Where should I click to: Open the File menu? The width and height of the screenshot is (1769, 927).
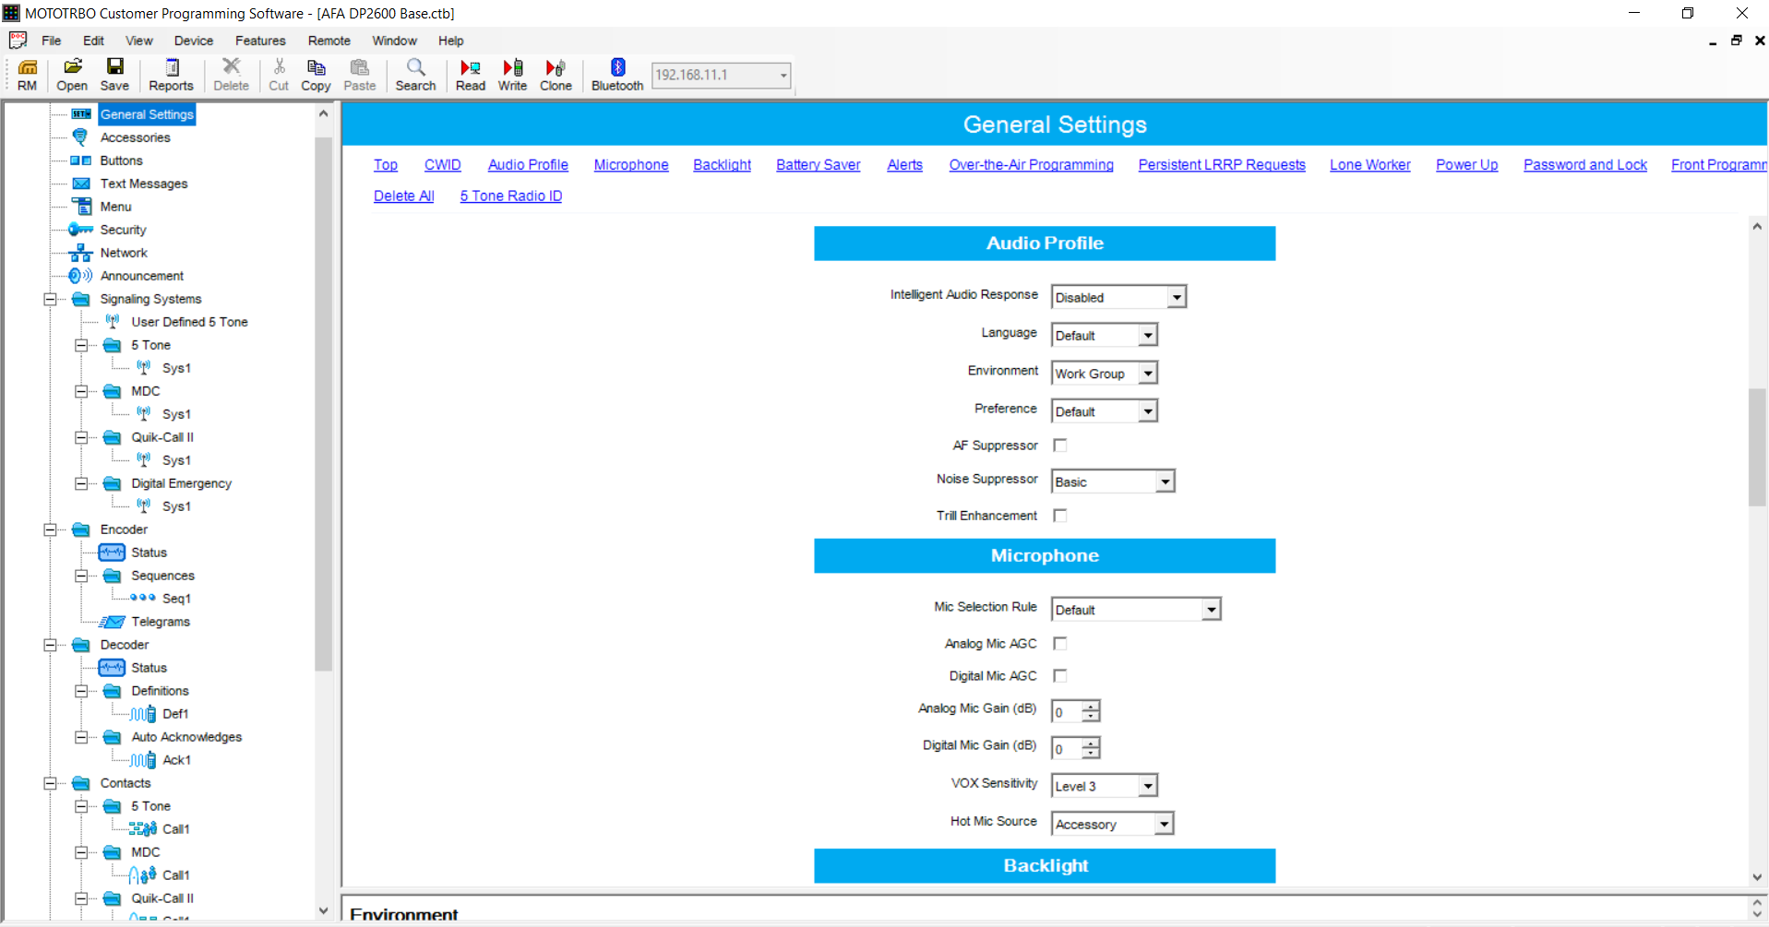[52, 41]
